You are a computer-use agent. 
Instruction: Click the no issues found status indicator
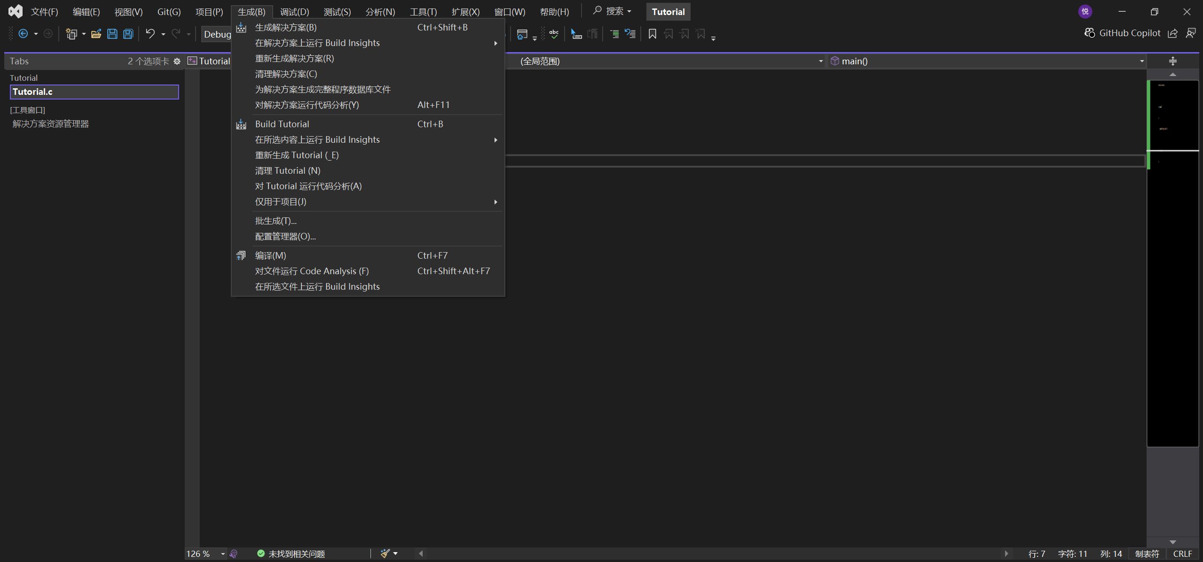(x=291, y=554)
